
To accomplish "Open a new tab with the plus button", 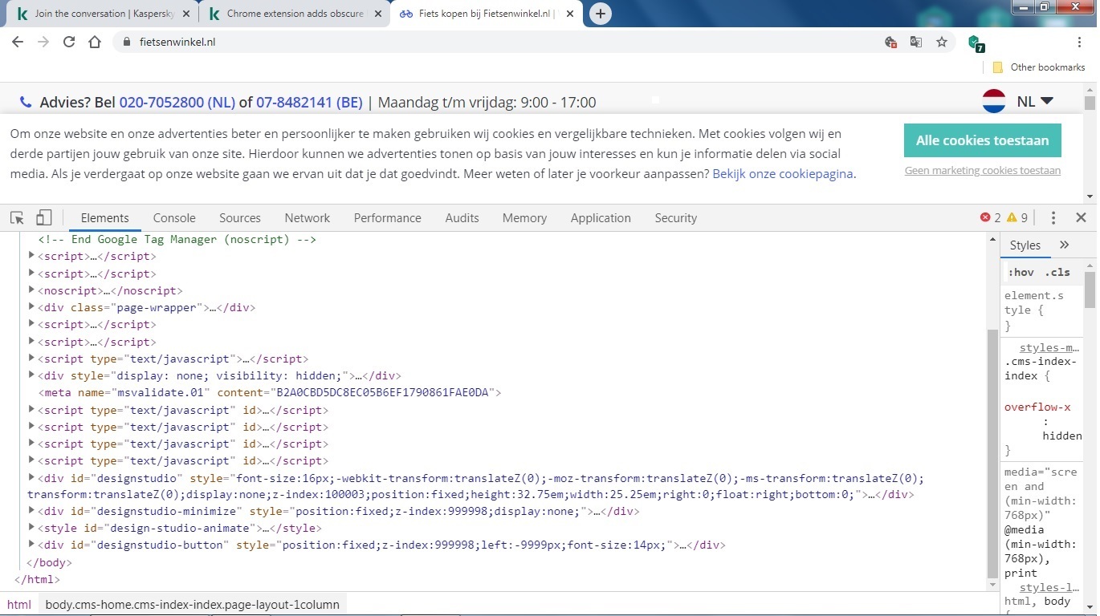I will click(x=601, y=14).
